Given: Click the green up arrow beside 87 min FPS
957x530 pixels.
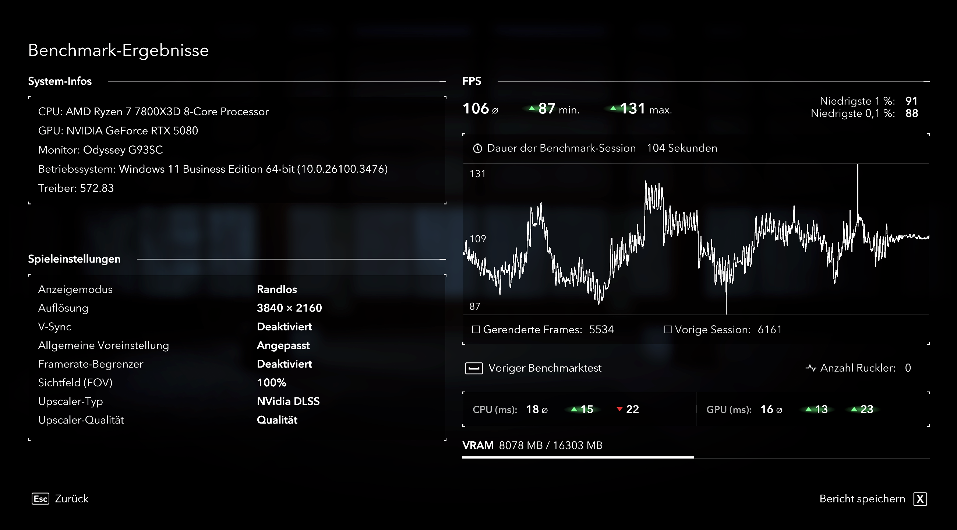Looking at the screenshot, I should [x=532, y=108].
